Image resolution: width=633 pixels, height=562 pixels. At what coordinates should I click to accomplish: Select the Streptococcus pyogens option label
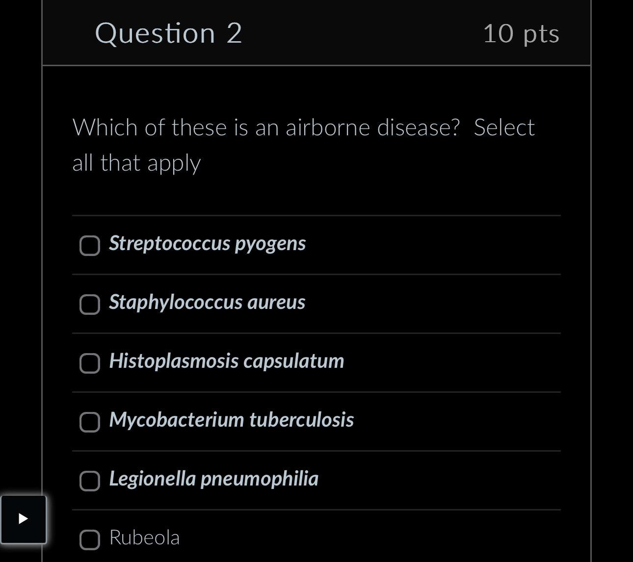click(x=207, y=243)
